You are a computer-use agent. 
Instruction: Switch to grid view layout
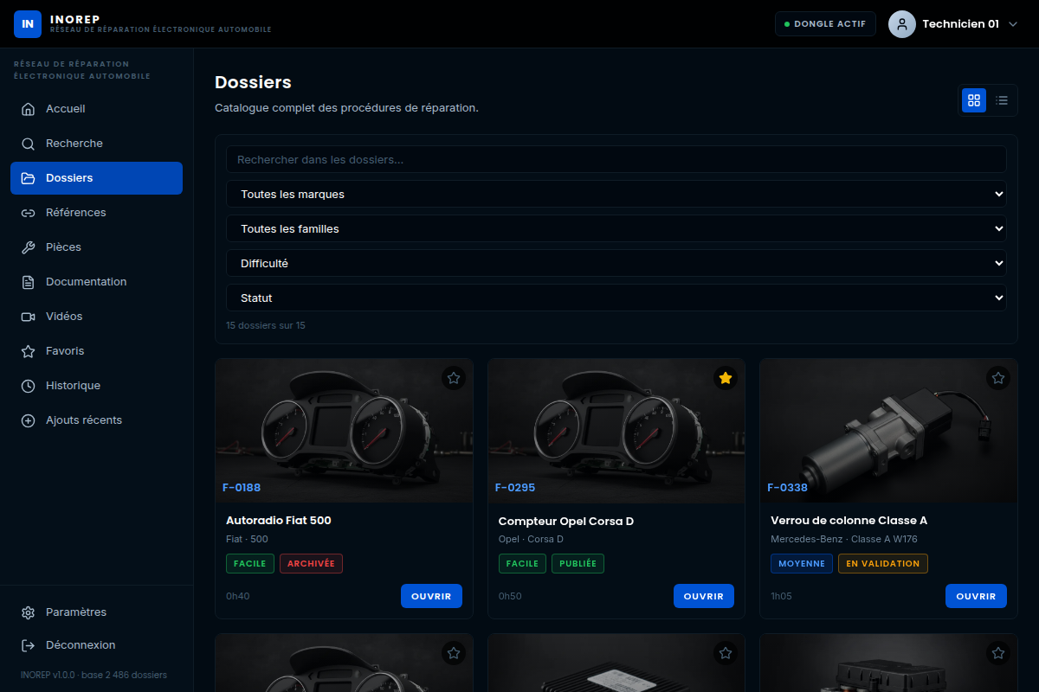point(974,100)
